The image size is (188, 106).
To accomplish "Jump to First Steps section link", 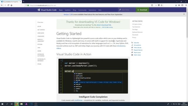I will point(135,29).
